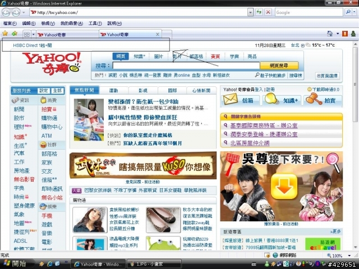Open the 編輯(E) menu

tap(29, 24)
